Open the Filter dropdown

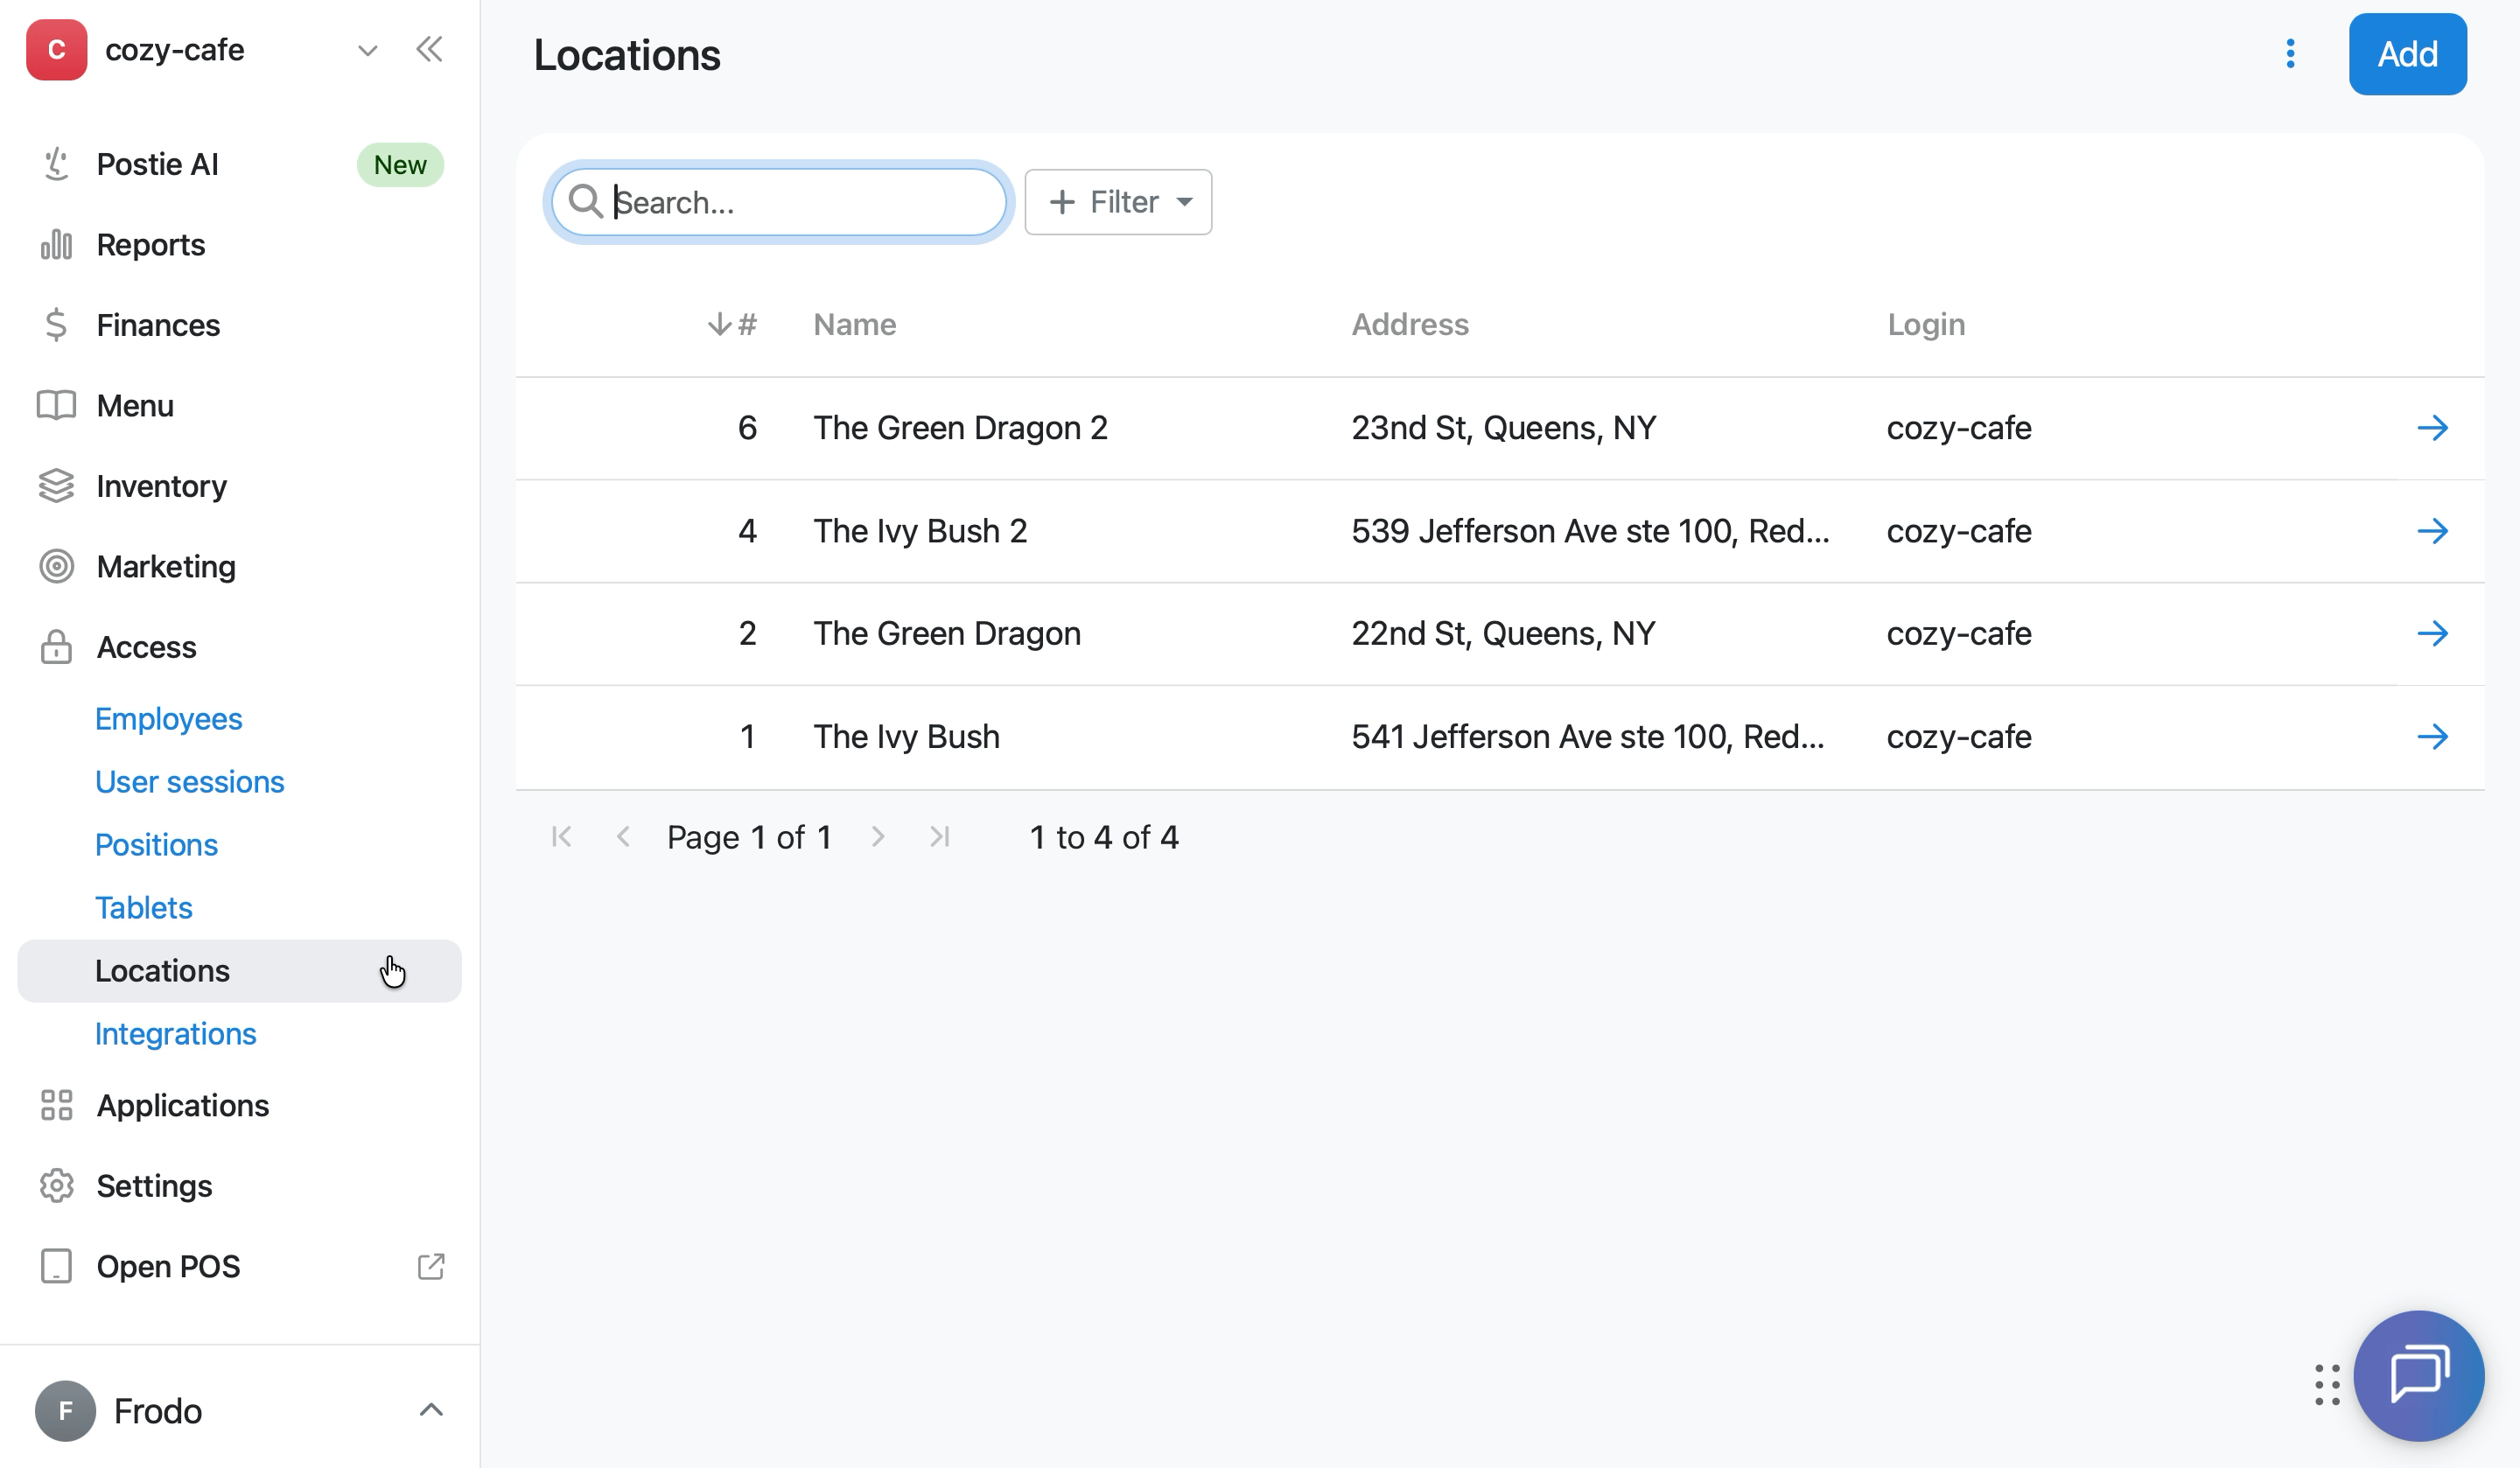pos(1118,202)
